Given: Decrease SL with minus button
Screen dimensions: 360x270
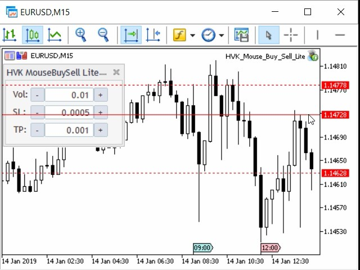Looking at the screenshot, I should pos(37,112).
